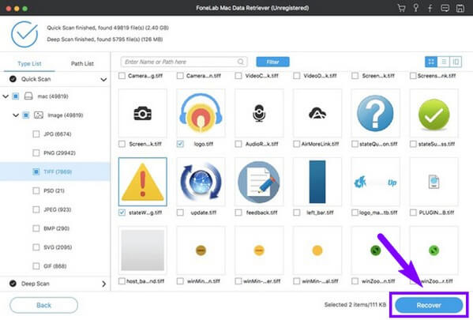Click the Image category icon
The width and height of the screenshot is (473, 320).
click(39, 115)
